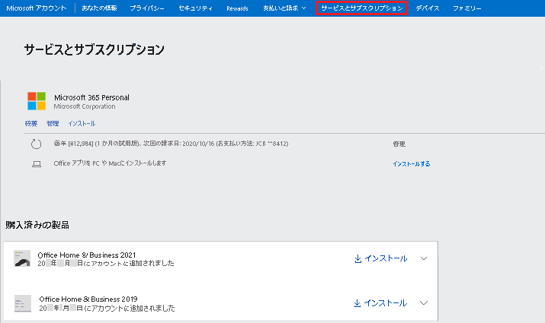Screen dimensions: 545x323
Task: Open the ファミリー menu item
Action: [466, 8]
